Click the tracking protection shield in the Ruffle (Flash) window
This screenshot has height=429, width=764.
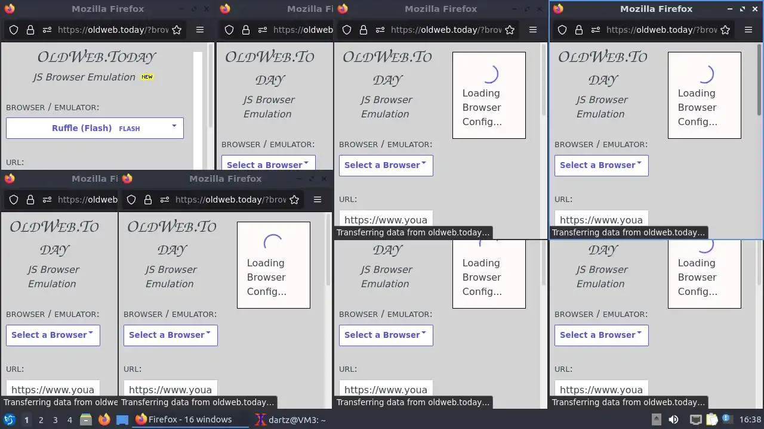[x=14, y=30]
